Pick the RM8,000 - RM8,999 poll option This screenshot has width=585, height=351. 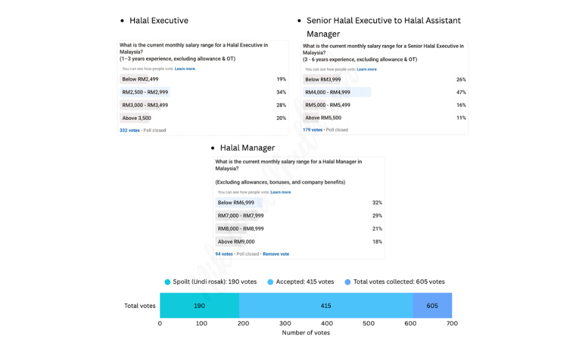tap(240, 229)
